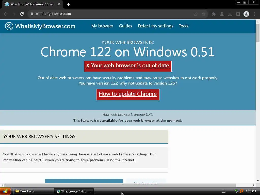Viewport: 260px width, 195px height.
Task: Open a new browser tab
Action: (x=69, y=5)
